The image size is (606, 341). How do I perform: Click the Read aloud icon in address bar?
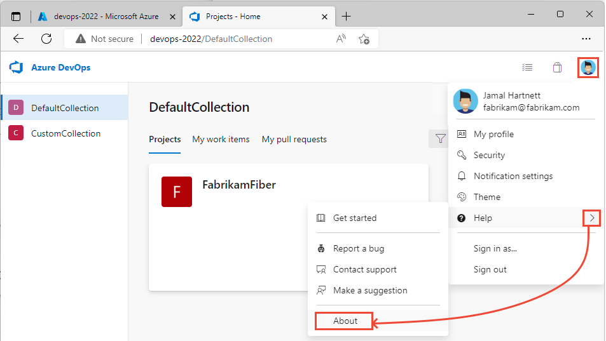point(341,39)
